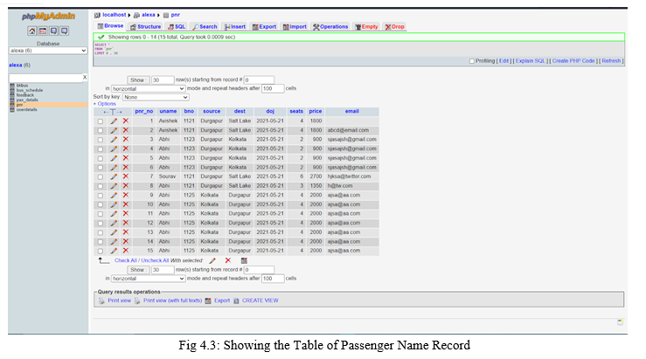Select checkbox for pnr_no 5 row
The height and width of the screenshot is (359, 646).
tap(101, 158)
